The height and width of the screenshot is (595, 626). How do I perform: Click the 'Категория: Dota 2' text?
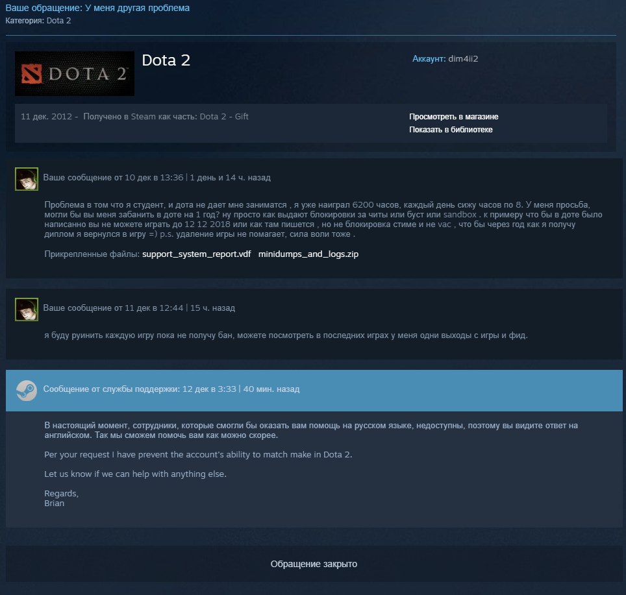pyautogui.click(x=38, y=21)
